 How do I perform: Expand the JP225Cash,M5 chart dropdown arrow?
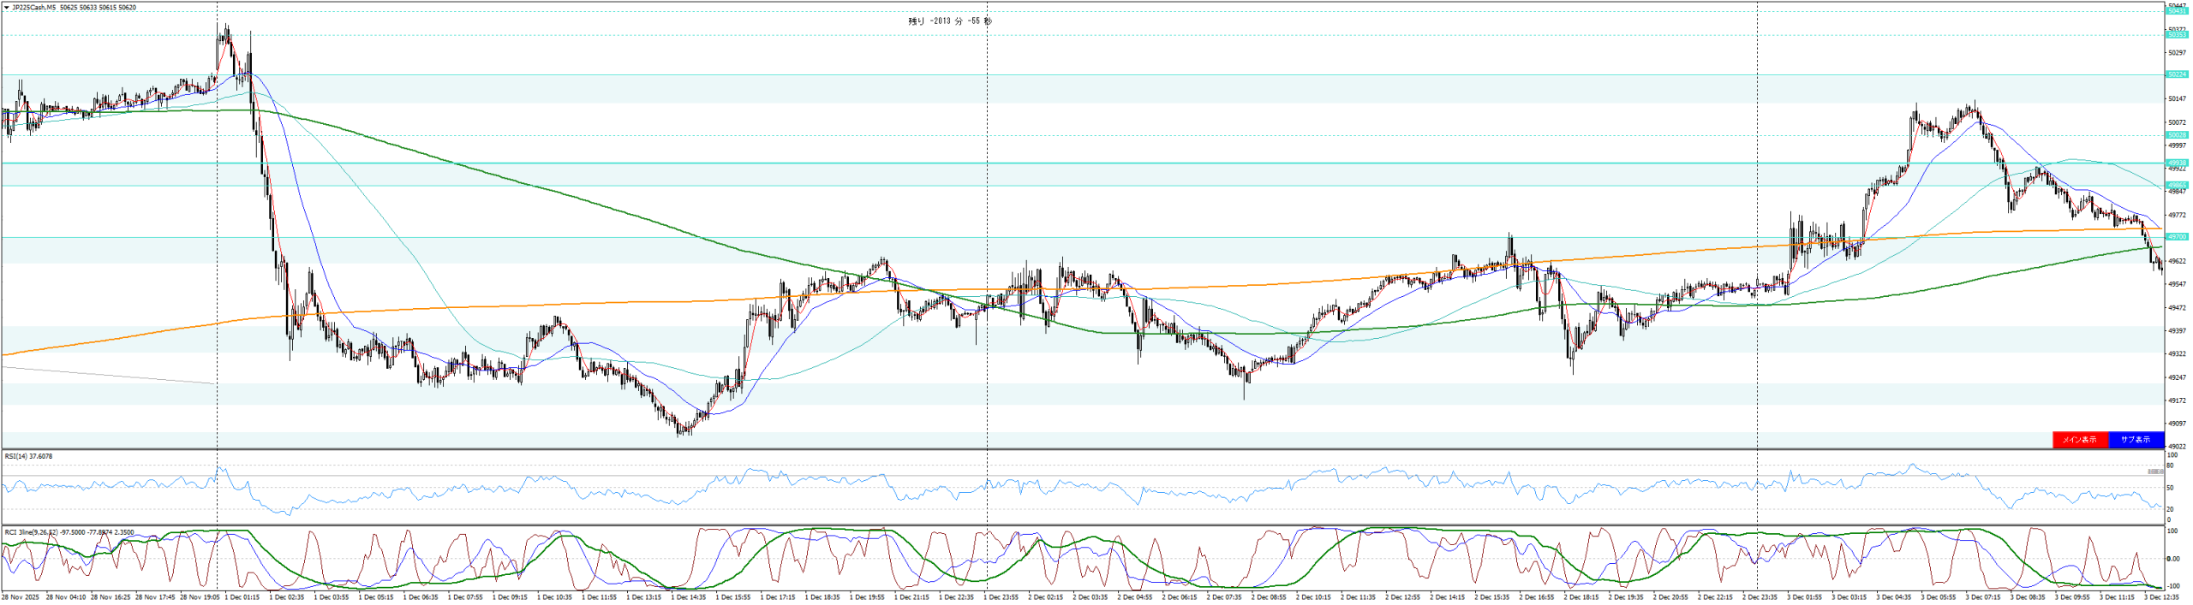pyautogui.click(x=7, y=8)
